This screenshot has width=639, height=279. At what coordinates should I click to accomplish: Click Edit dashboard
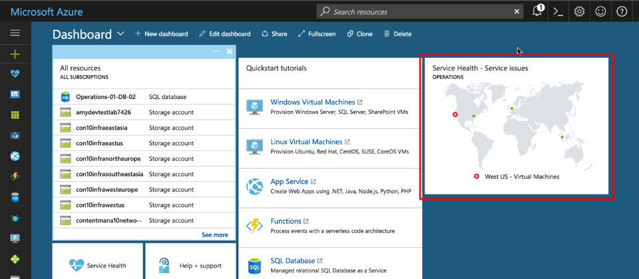[225, 34]
